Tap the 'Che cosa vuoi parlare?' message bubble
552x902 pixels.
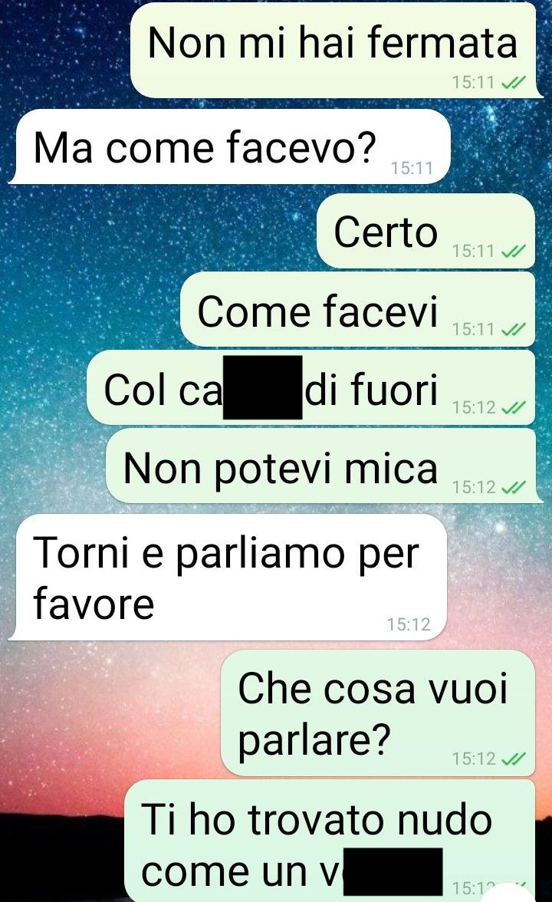pyautogui.click(x=379, y=713)
